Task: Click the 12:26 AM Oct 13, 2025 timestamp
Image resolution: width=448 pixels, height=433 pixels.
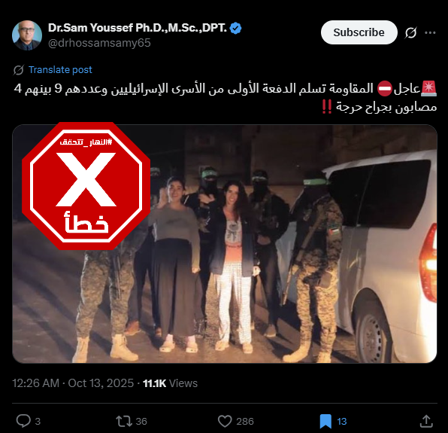Action: [x=73, y=383]
